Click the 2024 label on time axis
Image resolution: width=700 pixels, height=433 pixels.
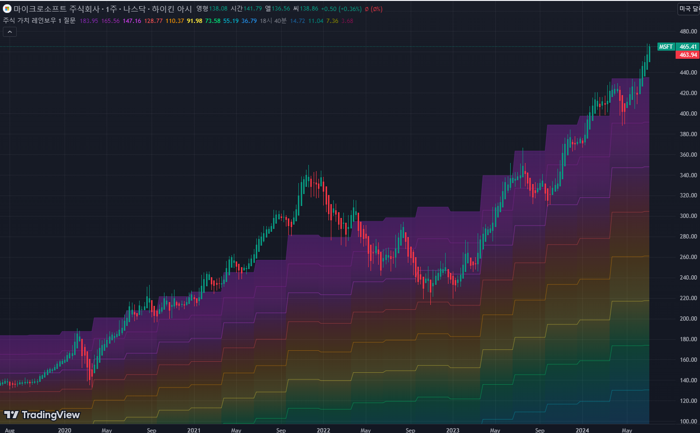582,430
